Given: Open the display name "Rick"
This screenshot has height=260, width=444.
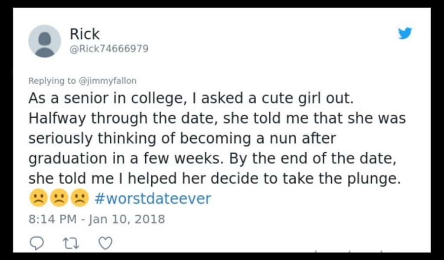Looking at the screenshot, I should point(85,34).
